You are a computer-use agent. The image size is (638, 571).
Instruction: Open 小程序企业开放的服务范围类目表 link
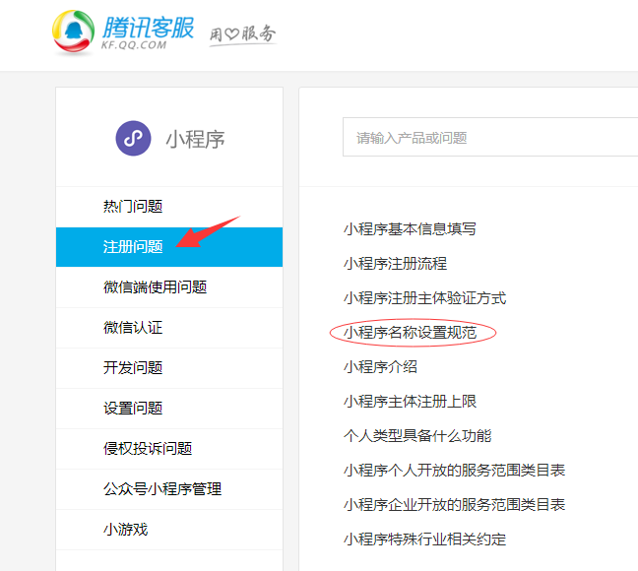(455, 505)
